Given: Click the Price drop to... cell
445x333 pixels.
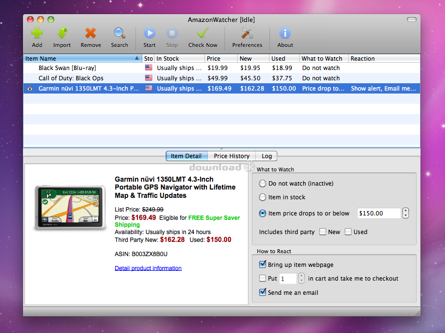Looking at the screenshot, I should (323, 88).
